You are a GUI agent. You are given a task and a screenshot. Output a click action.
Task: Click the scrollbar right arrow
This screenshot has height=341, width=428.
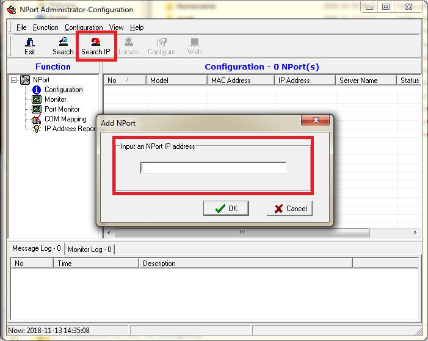pos(415,232)
